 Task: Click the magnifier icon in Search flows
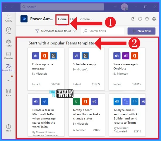point(85,31)
